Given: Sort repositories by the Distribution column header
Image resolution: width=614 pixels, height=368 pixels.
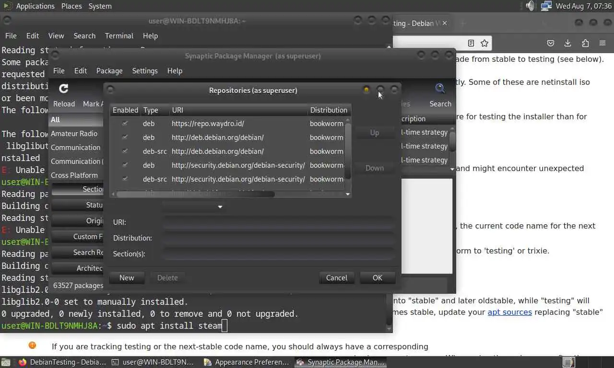Looking at the screenshot, I should click(x=329, y=110).
